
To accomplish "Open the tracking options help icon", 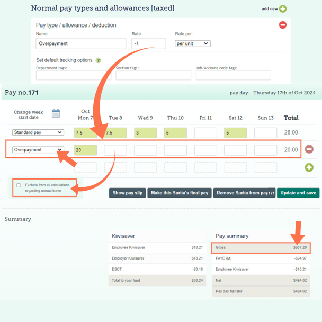I will [99, 60].
